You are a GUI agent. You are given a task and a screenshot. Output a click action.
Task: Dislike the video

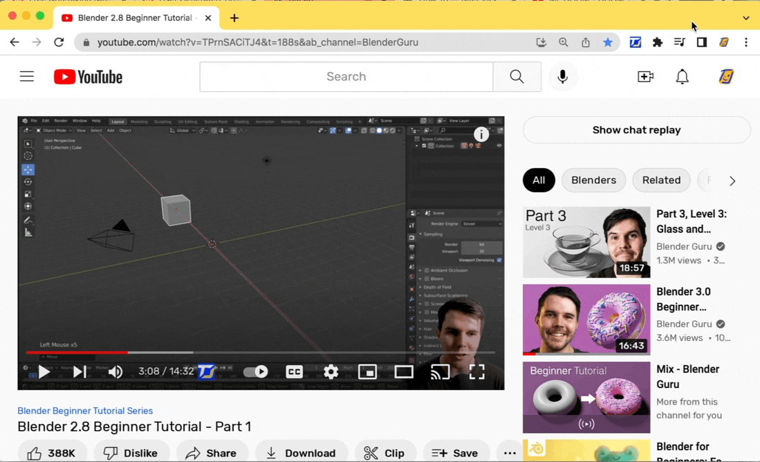click(131, 453)
